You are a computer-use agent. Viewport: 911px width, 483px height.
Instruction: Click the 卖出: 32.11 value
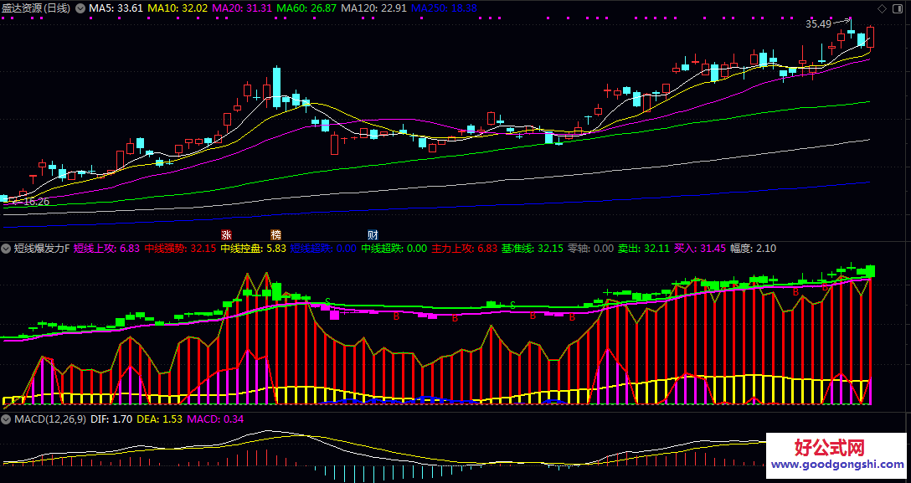click(644, 249)
